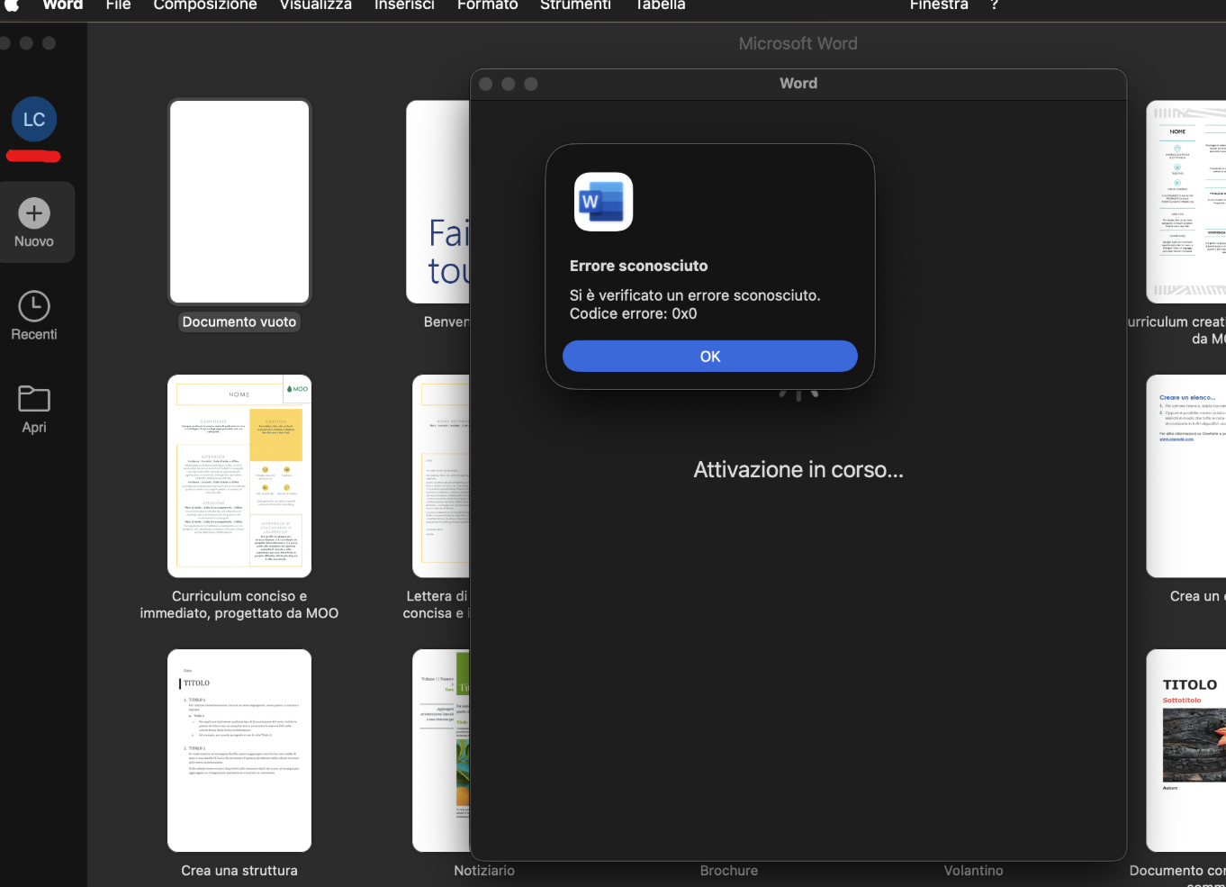Click the LC account avatar
Screen dimensions: 1226x887
click(34, 119)
